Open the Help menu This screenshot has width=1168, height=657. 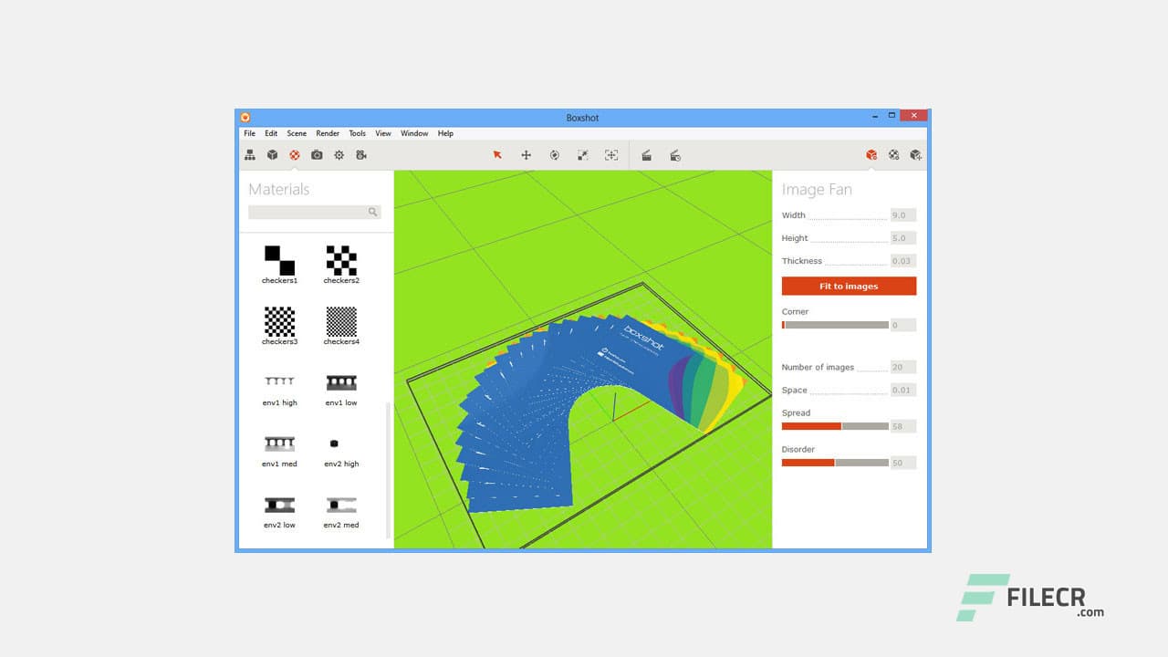coord(445,133)
